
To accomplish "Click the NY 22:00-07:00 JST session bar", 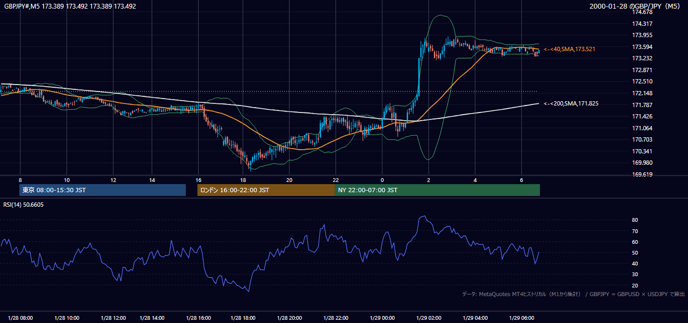I will point(437,190).
